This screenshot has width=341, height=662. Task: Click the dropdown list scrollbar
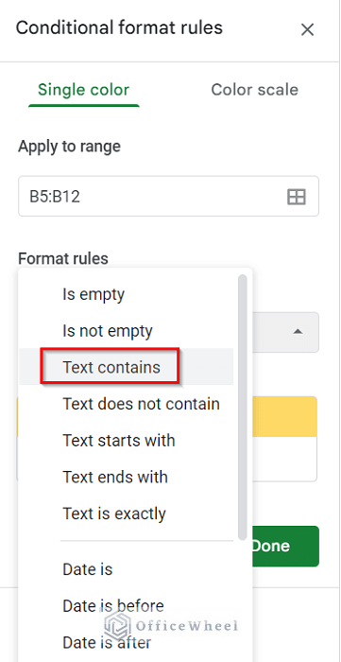[x=242, y=407]
